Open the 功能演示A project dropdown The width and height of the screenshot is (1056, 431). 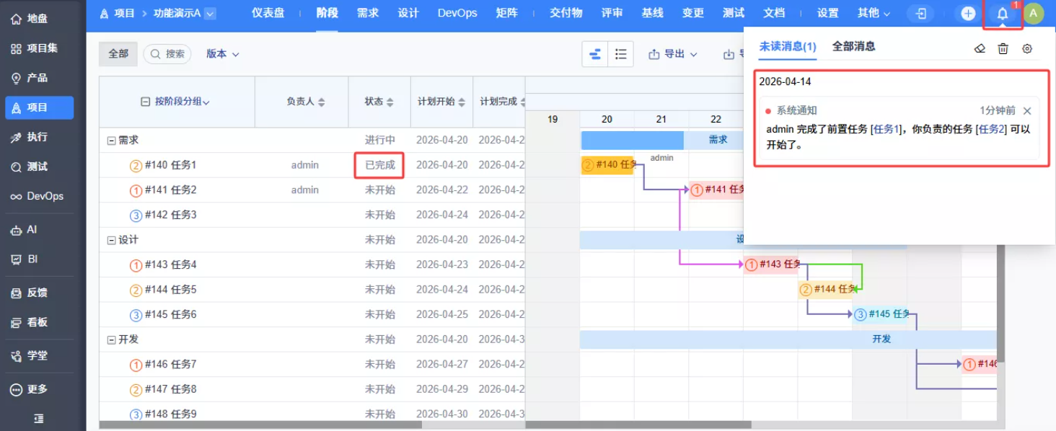[x=184, y=13]
